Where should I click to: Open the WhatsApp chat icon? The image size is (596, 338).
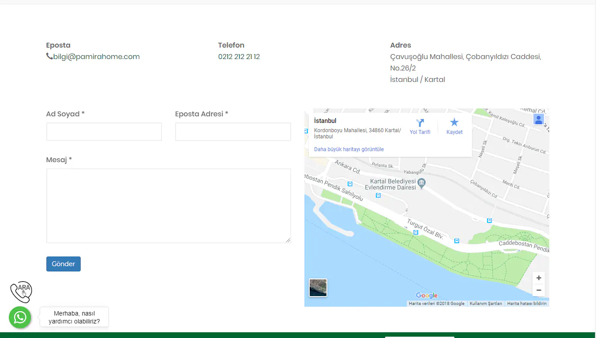20,317
